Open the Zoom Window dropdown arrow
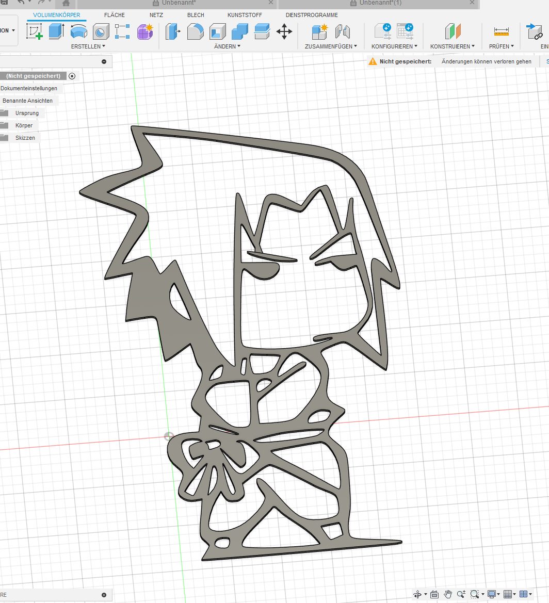Screen dimensions: 549x603 pos(482,595)
